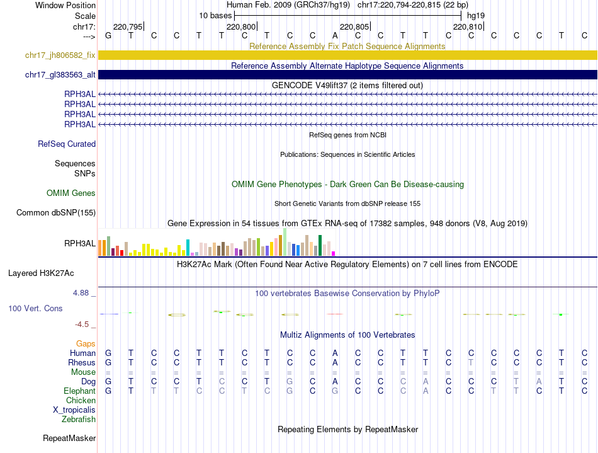This screenshot has height=453, width=598.
Task: Open the GTEx RPH3AL expression bar chart
Action: tap(217, 242)
